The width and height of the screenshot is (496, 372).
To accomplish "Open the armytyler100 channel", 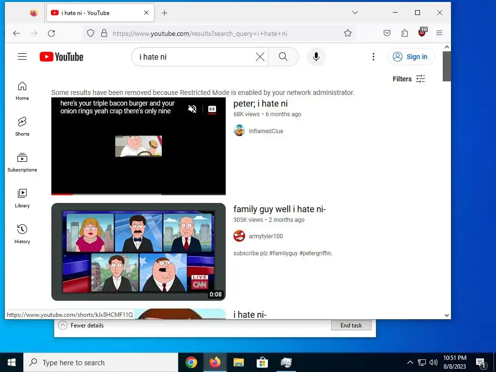I will 266,236.
